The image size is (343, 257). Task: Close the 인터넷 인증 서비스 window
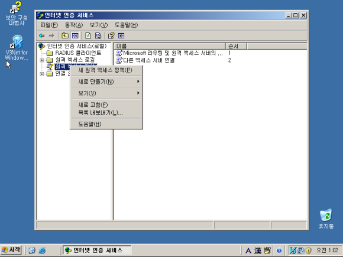[303, 15]
